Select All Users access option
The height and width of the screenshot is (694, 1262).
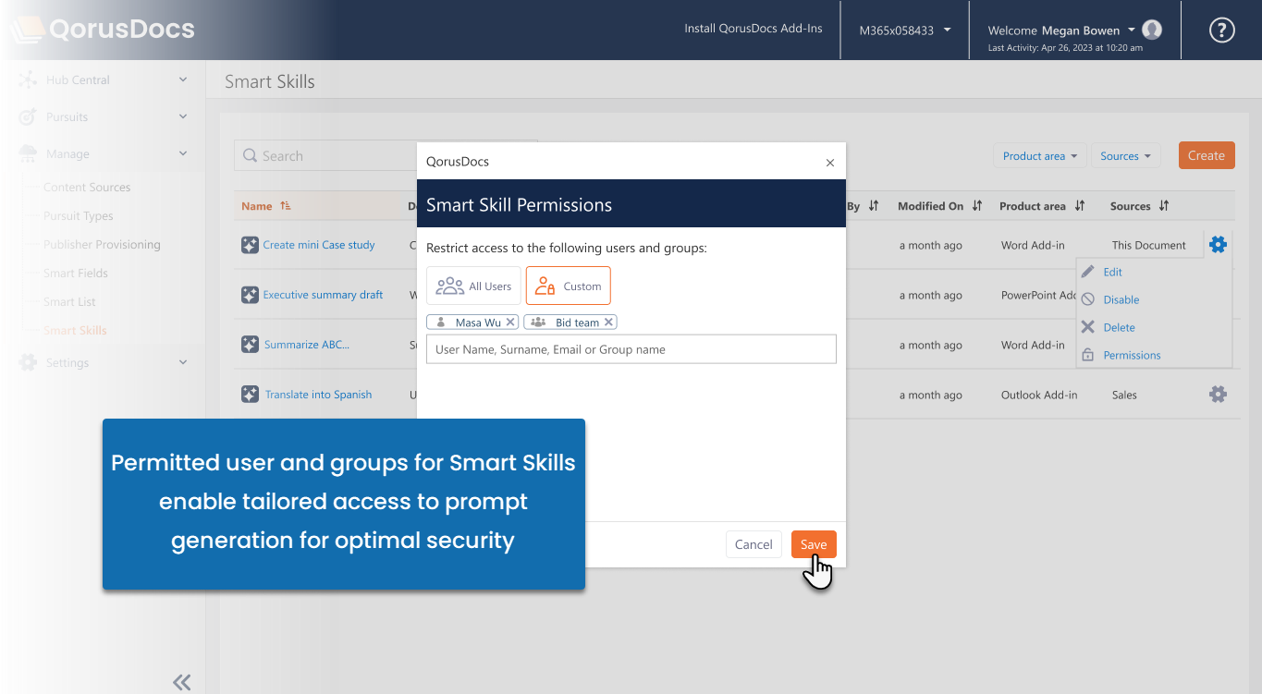coord(473,286)
